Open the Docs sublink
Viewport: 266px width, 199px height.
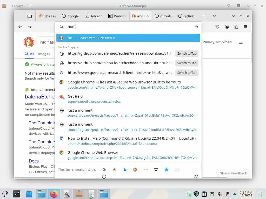click(34, 161)
